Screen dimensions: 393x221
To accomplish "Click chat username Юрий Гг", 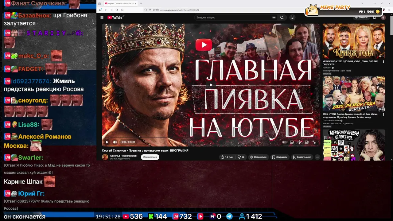I will click(x=31, y=194).
